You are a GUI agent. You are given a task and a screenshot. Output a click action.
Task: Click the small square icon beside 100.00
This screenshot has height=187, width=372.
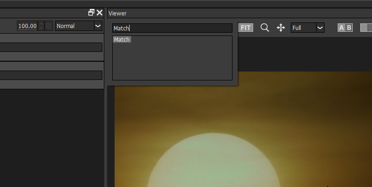click(48, 26)
